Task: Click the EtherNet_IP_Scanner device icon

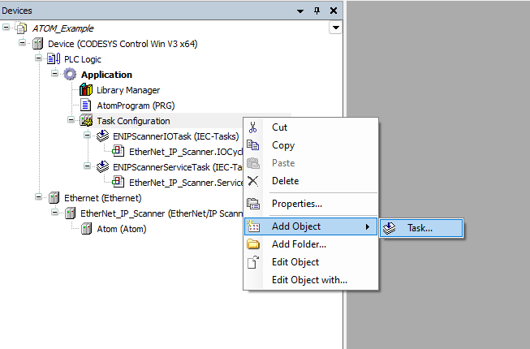Action: point(70,213)
